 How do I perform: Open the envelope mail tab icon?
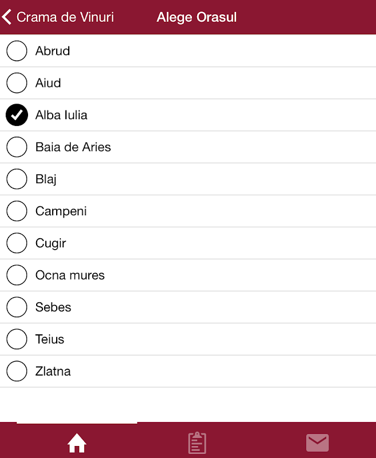pyautogui.click(x=317, y=443)
